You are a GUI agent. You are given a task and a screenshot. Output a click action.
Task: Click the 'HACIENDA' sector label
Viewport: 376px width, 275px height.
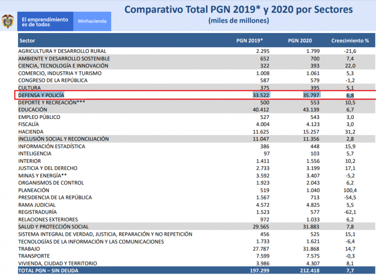30,132
